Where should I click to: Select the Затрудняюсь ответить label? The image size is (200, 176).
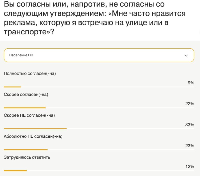[27, 157]
